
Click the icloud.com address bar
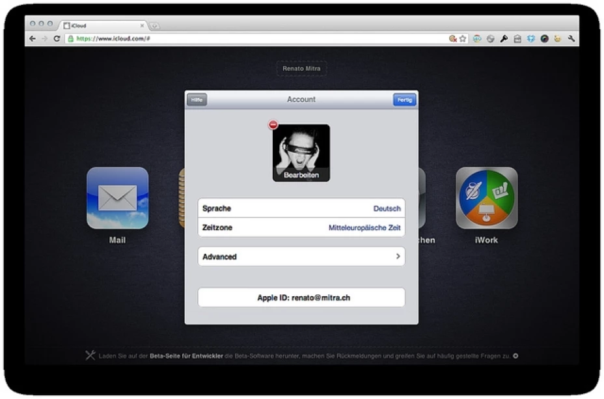point(260,39)
